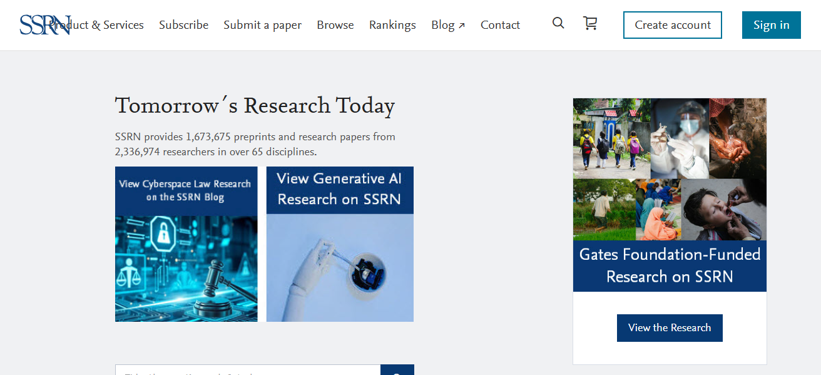Click the Sign in button

(x=772, y=25)
